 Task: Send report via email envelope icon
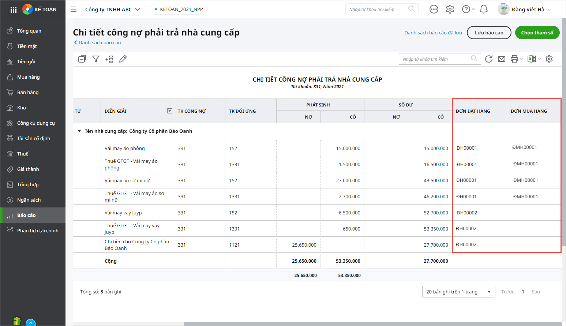[x=502, y=59]
